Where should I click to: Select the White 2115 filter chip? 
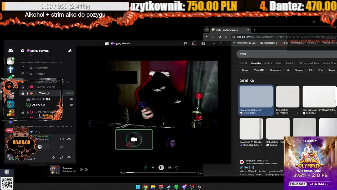259,70
